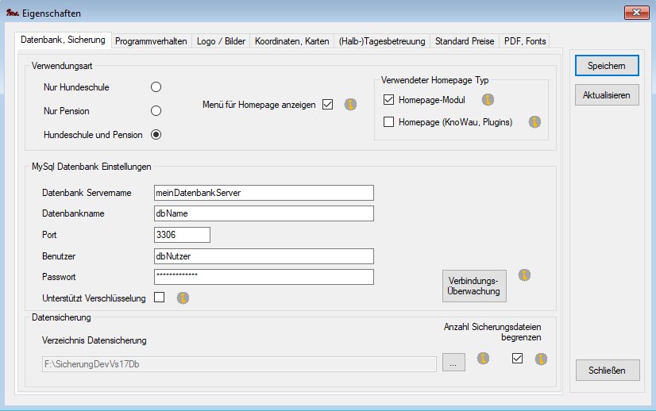The width and height of the screenshot is (656, 411).
Task: Click info icon next to Homepage (KnoWau, Plugins)
Action: pyautogui.click(x=534, y=122)
